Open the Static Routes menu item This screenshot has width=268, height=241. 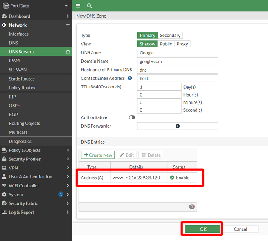point(22,79)
